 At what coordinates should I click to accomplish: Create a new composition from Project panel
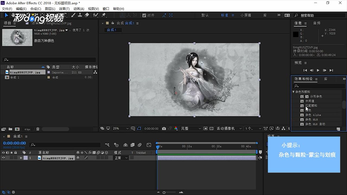(17, 129)
